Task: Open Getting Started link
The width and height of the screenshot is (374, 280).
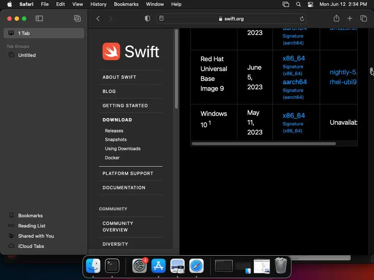Action: point(125,105)
